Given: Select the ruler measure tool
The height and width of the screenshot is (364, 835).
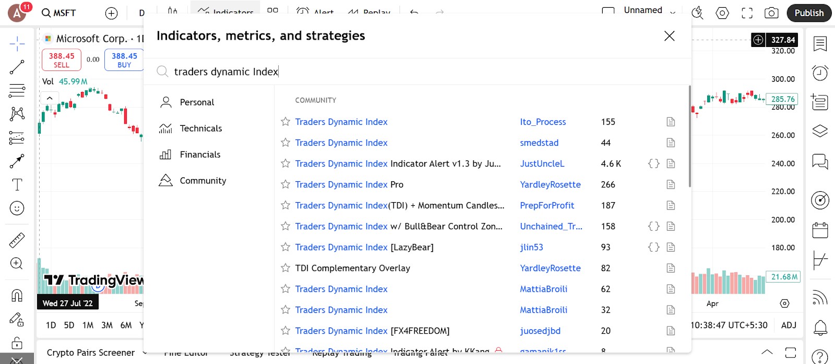Looking at the screenshot, I should pos(17,240).
